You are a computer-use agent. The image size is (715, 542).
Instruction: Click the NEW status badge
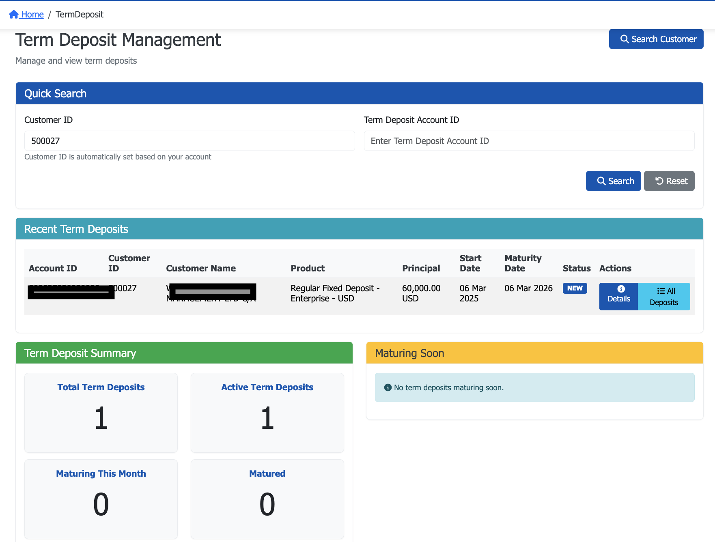click(575, 288)
